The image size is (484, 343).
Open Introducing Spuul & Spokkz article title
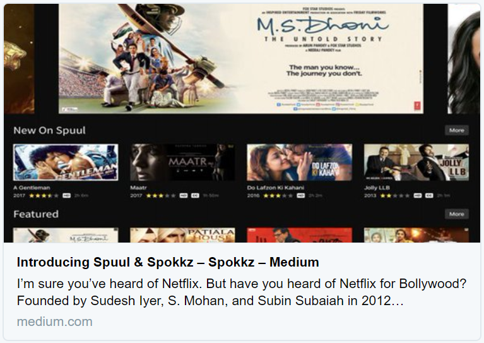(x=168, y=262)
